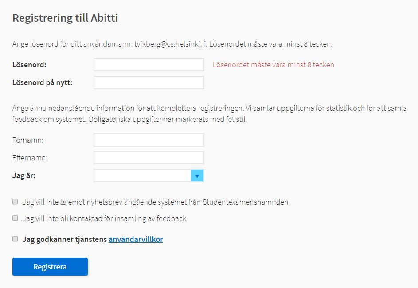This screenshot has width=418, height=288.
Task: Open the användarvillkor link
Action: point(136,239)
